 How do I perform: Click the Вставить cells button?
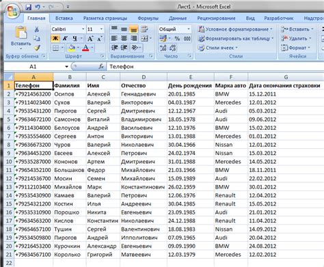[x=297, y=29]
